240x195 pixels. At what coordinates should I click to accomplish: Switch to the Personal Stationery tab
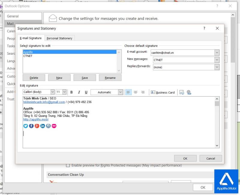click(59, 38)
